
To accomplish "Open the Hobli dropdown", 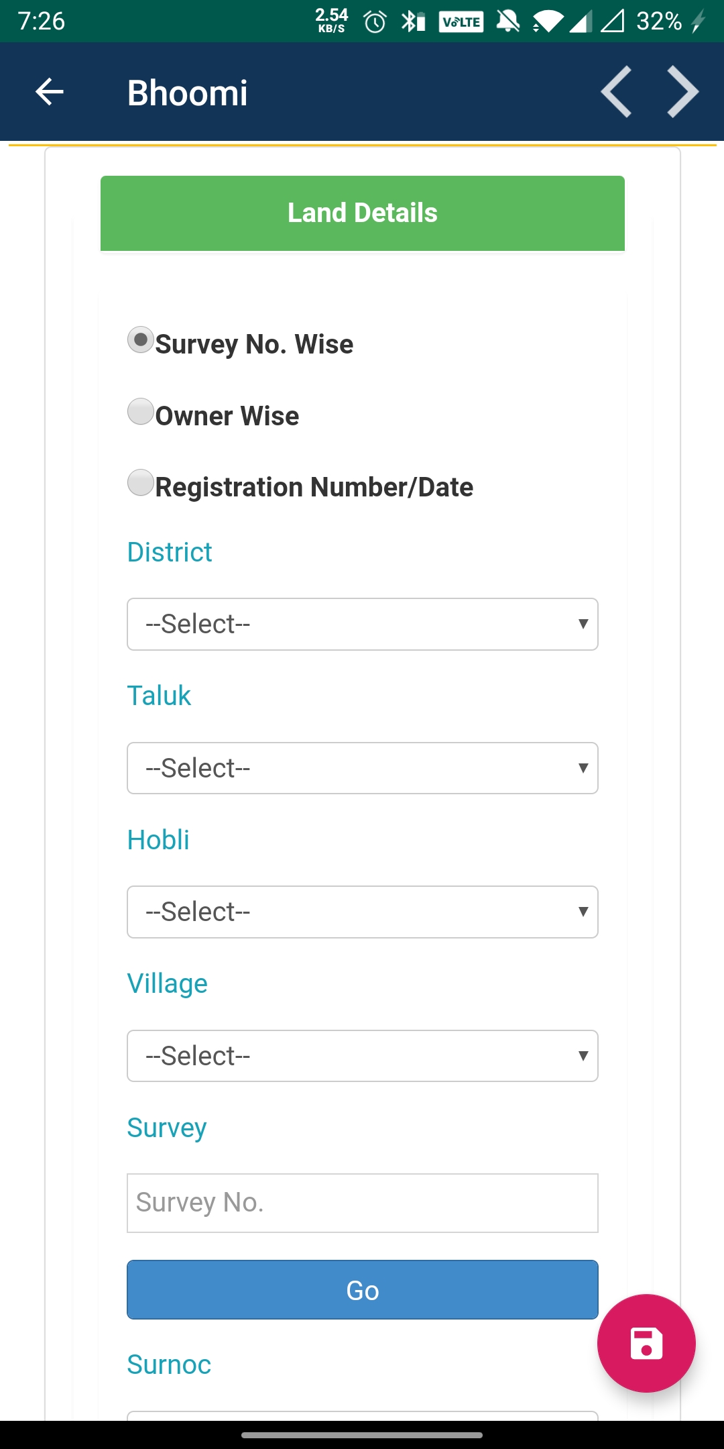I will point(363,912).
